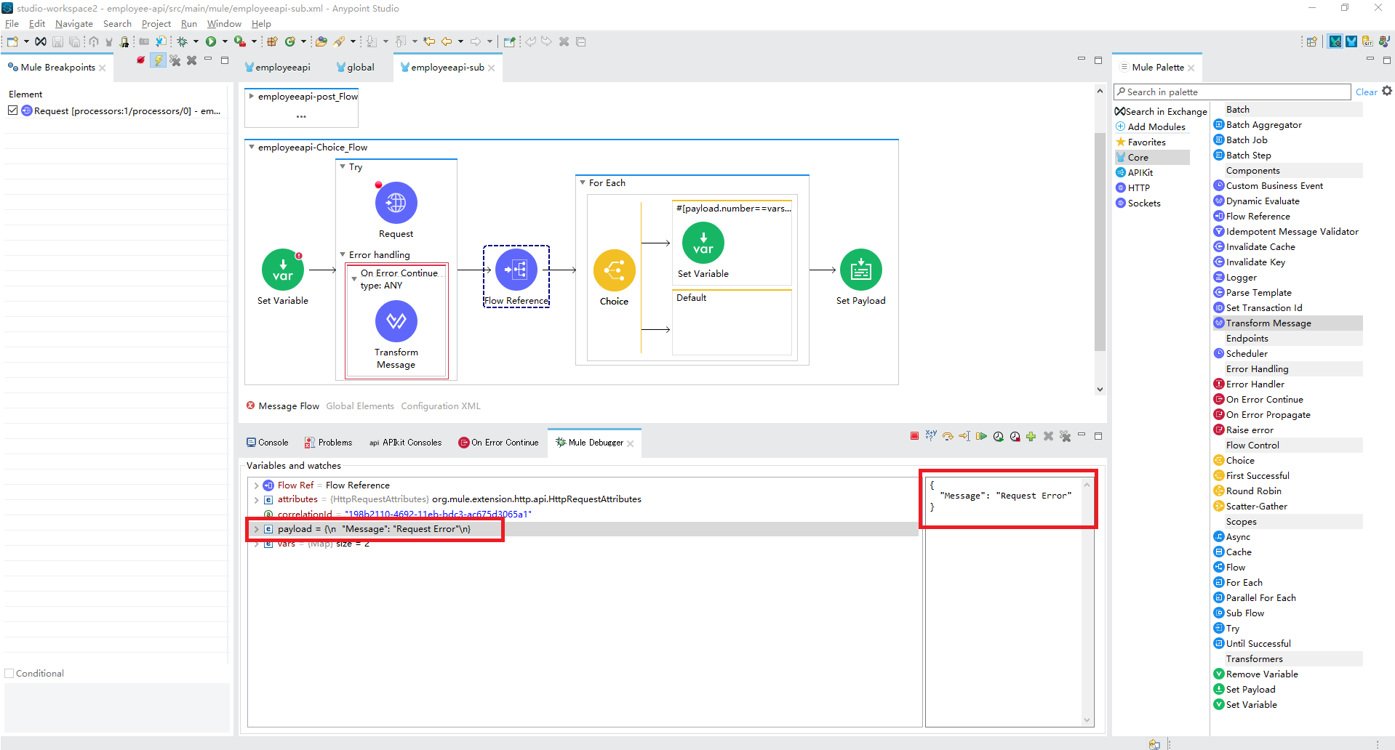Click the Back navigation arrow in toolbar
This screenshot has width=1395, height=750.
tap(447, 41)
